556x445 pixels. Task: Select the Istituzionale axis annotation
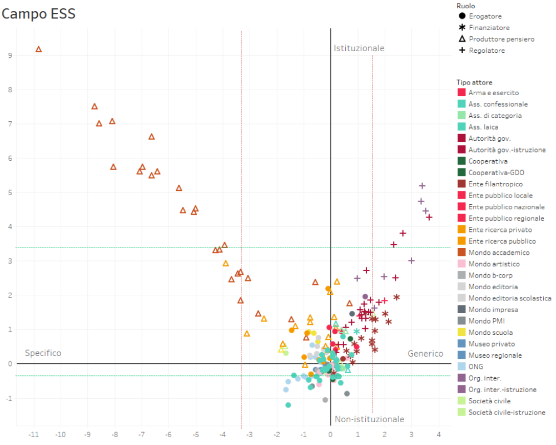click(359, 48)
